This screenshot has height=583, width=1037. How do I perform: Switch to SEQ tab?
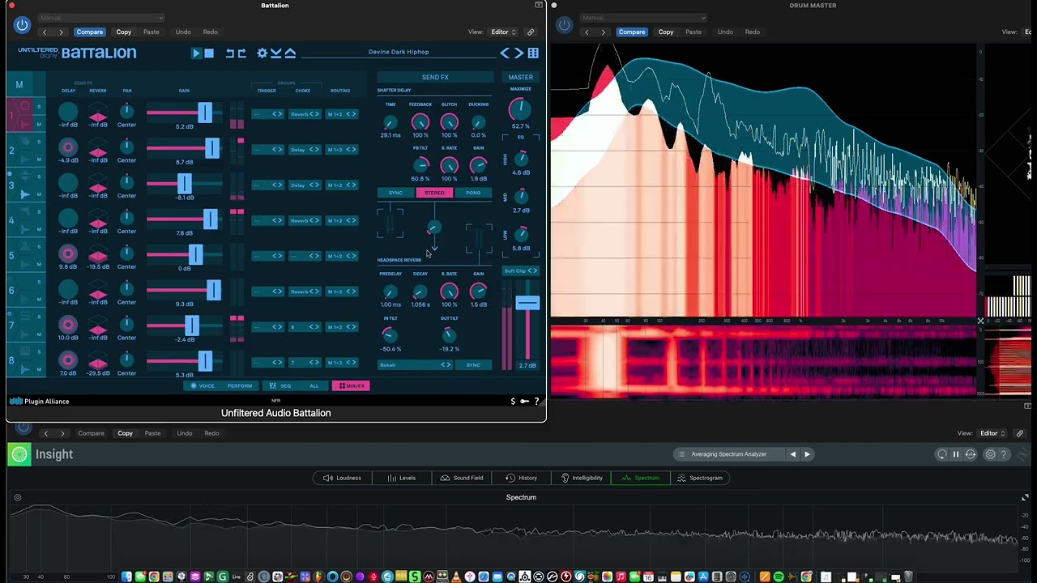[280, 386]
